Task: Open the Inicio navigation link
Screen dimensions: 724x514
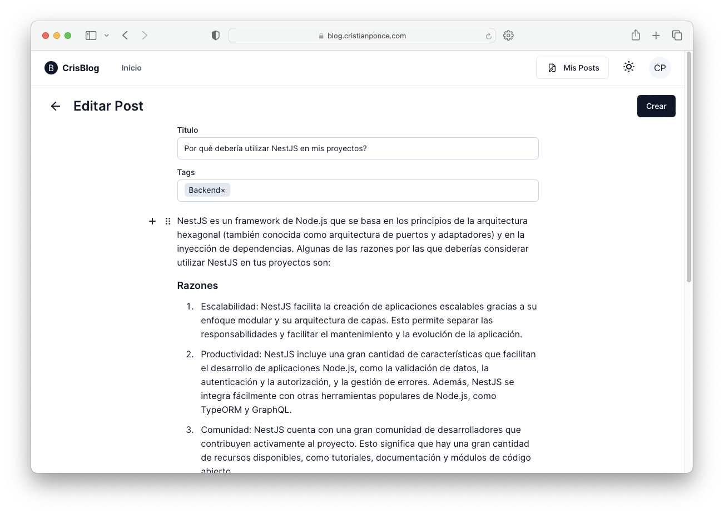Action: coord(132,68)
